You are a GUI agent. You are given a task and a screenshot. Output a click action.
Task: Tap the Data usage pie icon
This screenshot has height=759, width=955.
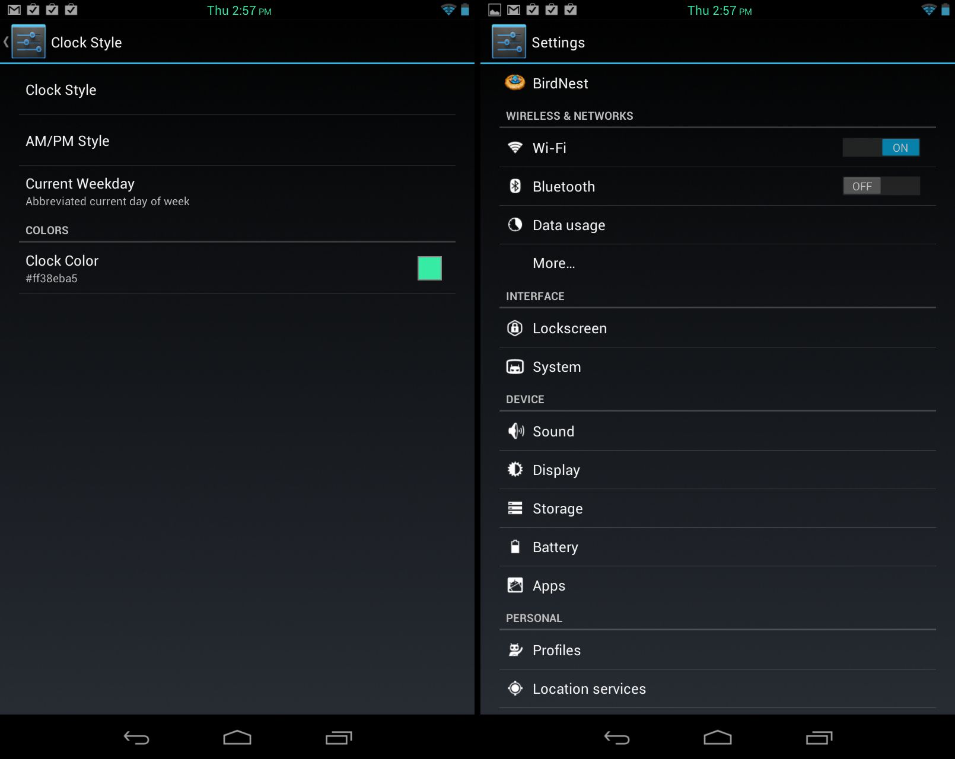[515, 225]
